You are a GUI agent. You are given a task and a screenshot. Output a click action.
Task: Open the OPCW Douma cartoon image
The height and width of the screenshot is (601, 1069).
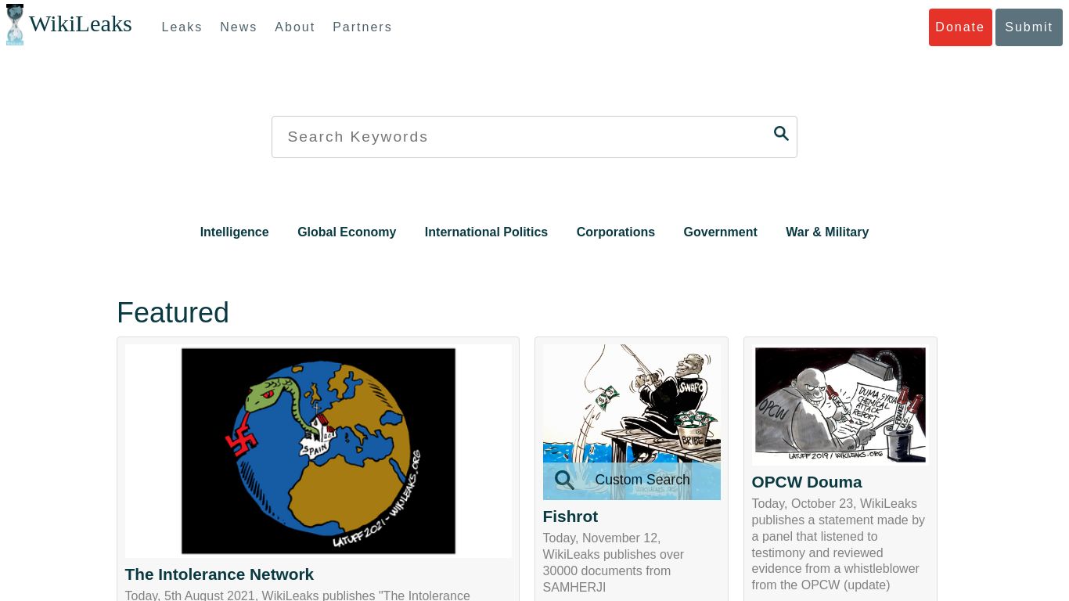840,405
